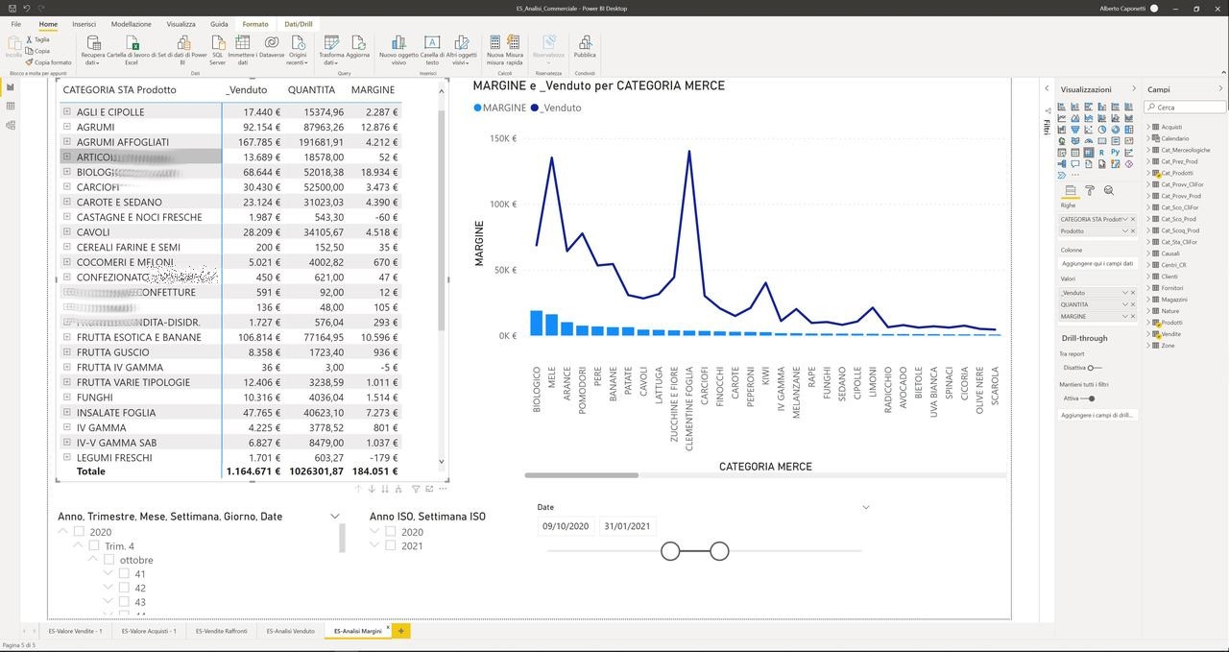Switch to Data view in left sidebar
The image size is (1229, 652).
point(11,106)
